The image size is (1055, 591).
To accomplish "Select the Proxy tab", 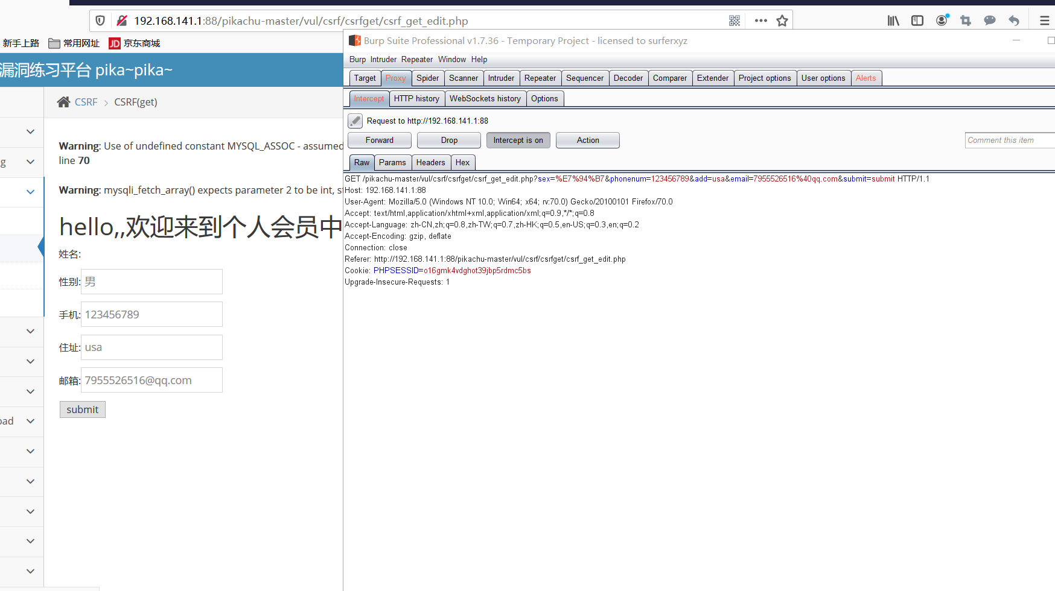I will [396, 78].
